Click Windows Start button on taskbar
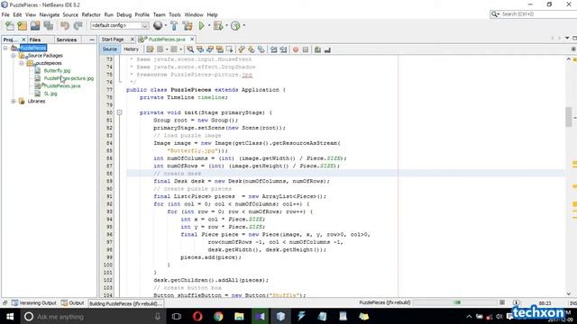 [x=10, y=316]
